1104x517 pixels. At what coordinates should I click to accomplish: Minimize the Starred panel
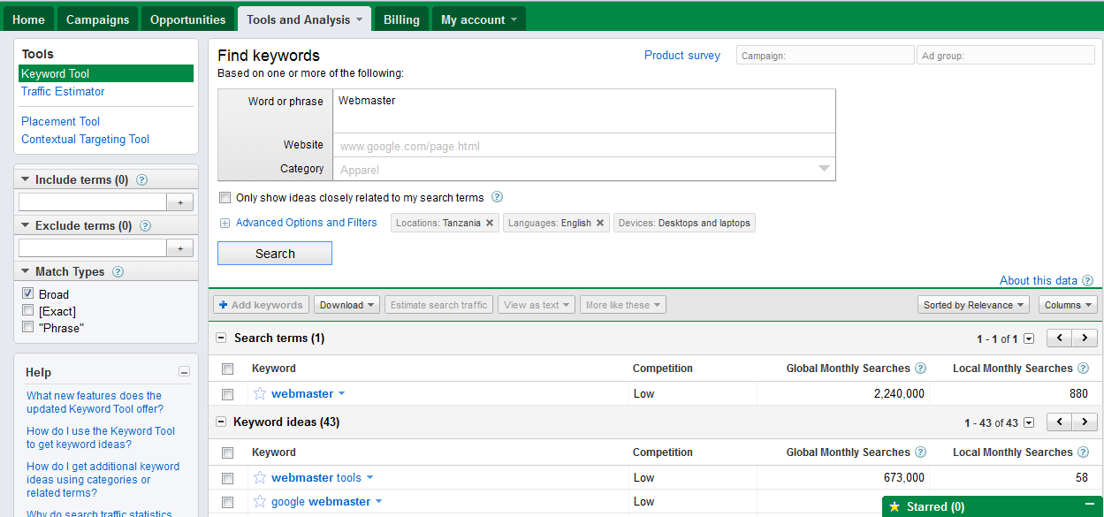coord(1090,506)
